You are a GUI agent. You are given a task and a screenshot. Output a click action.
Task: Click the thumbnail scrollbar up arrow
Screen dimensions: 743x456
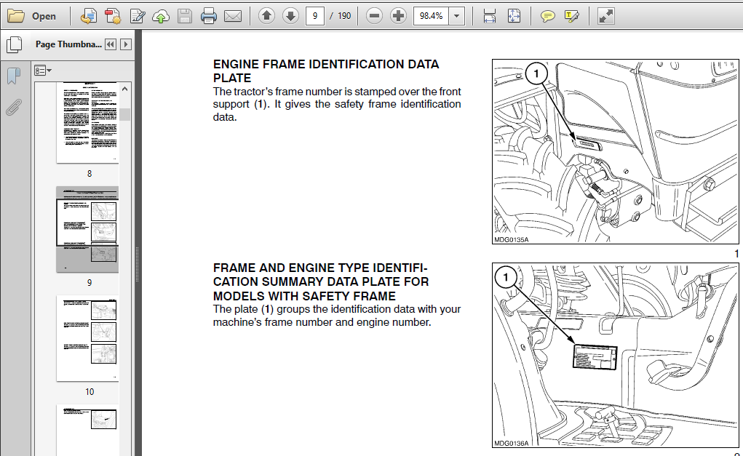124,89
